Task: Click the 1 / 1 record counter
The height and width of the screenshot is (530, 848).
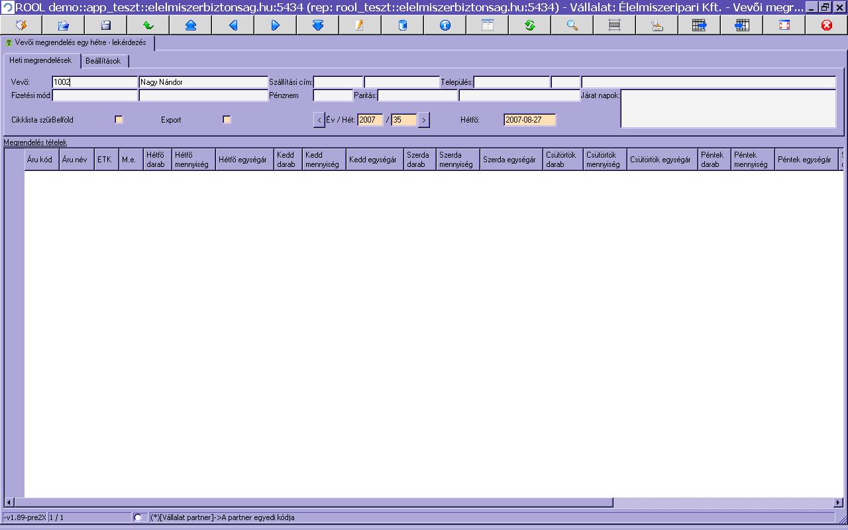Action: point(56,517)
